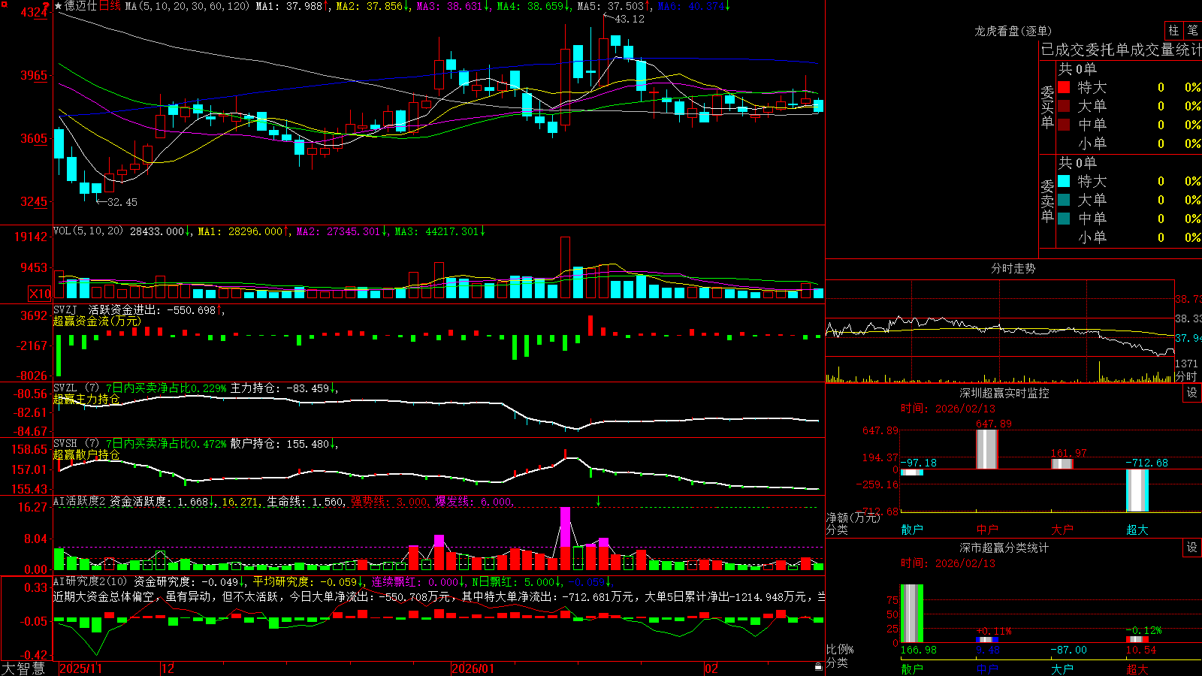Image resolution: width=1202 pixels, height=676 pixels.
Task: Click the 166.98 散户 bar in 分类统计
Action: click(912, 613)
